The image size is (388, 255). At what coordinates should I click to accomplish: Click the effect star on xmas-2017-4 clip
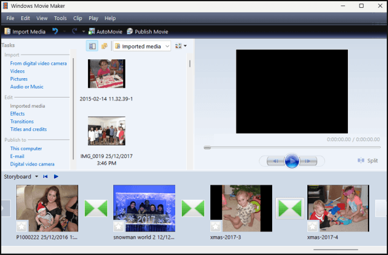pos(313,226)
